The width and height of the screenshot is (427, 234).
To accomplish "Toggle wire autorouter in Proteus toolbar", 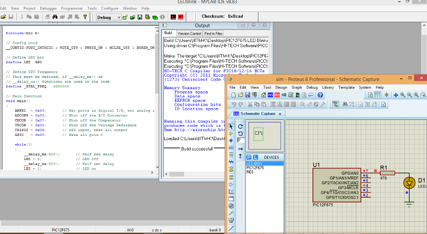I will pos(335,104).
